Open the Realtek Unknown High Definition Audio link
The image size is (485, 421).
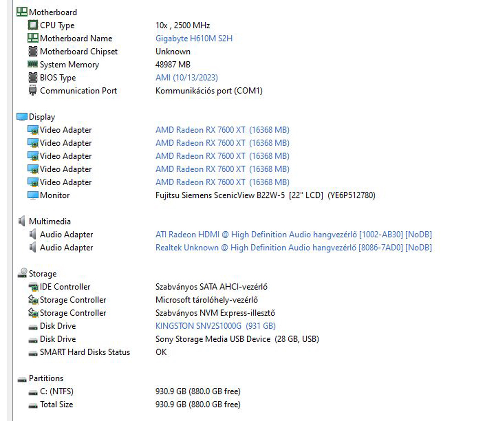pos(293,248)
